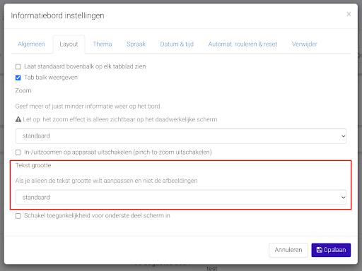Image resolution: width=362 pixels, height=271 pixels.
Task: Disable pinch-to-zoom via In-/uitzoomen checkbox
Action: coord(18,152)
